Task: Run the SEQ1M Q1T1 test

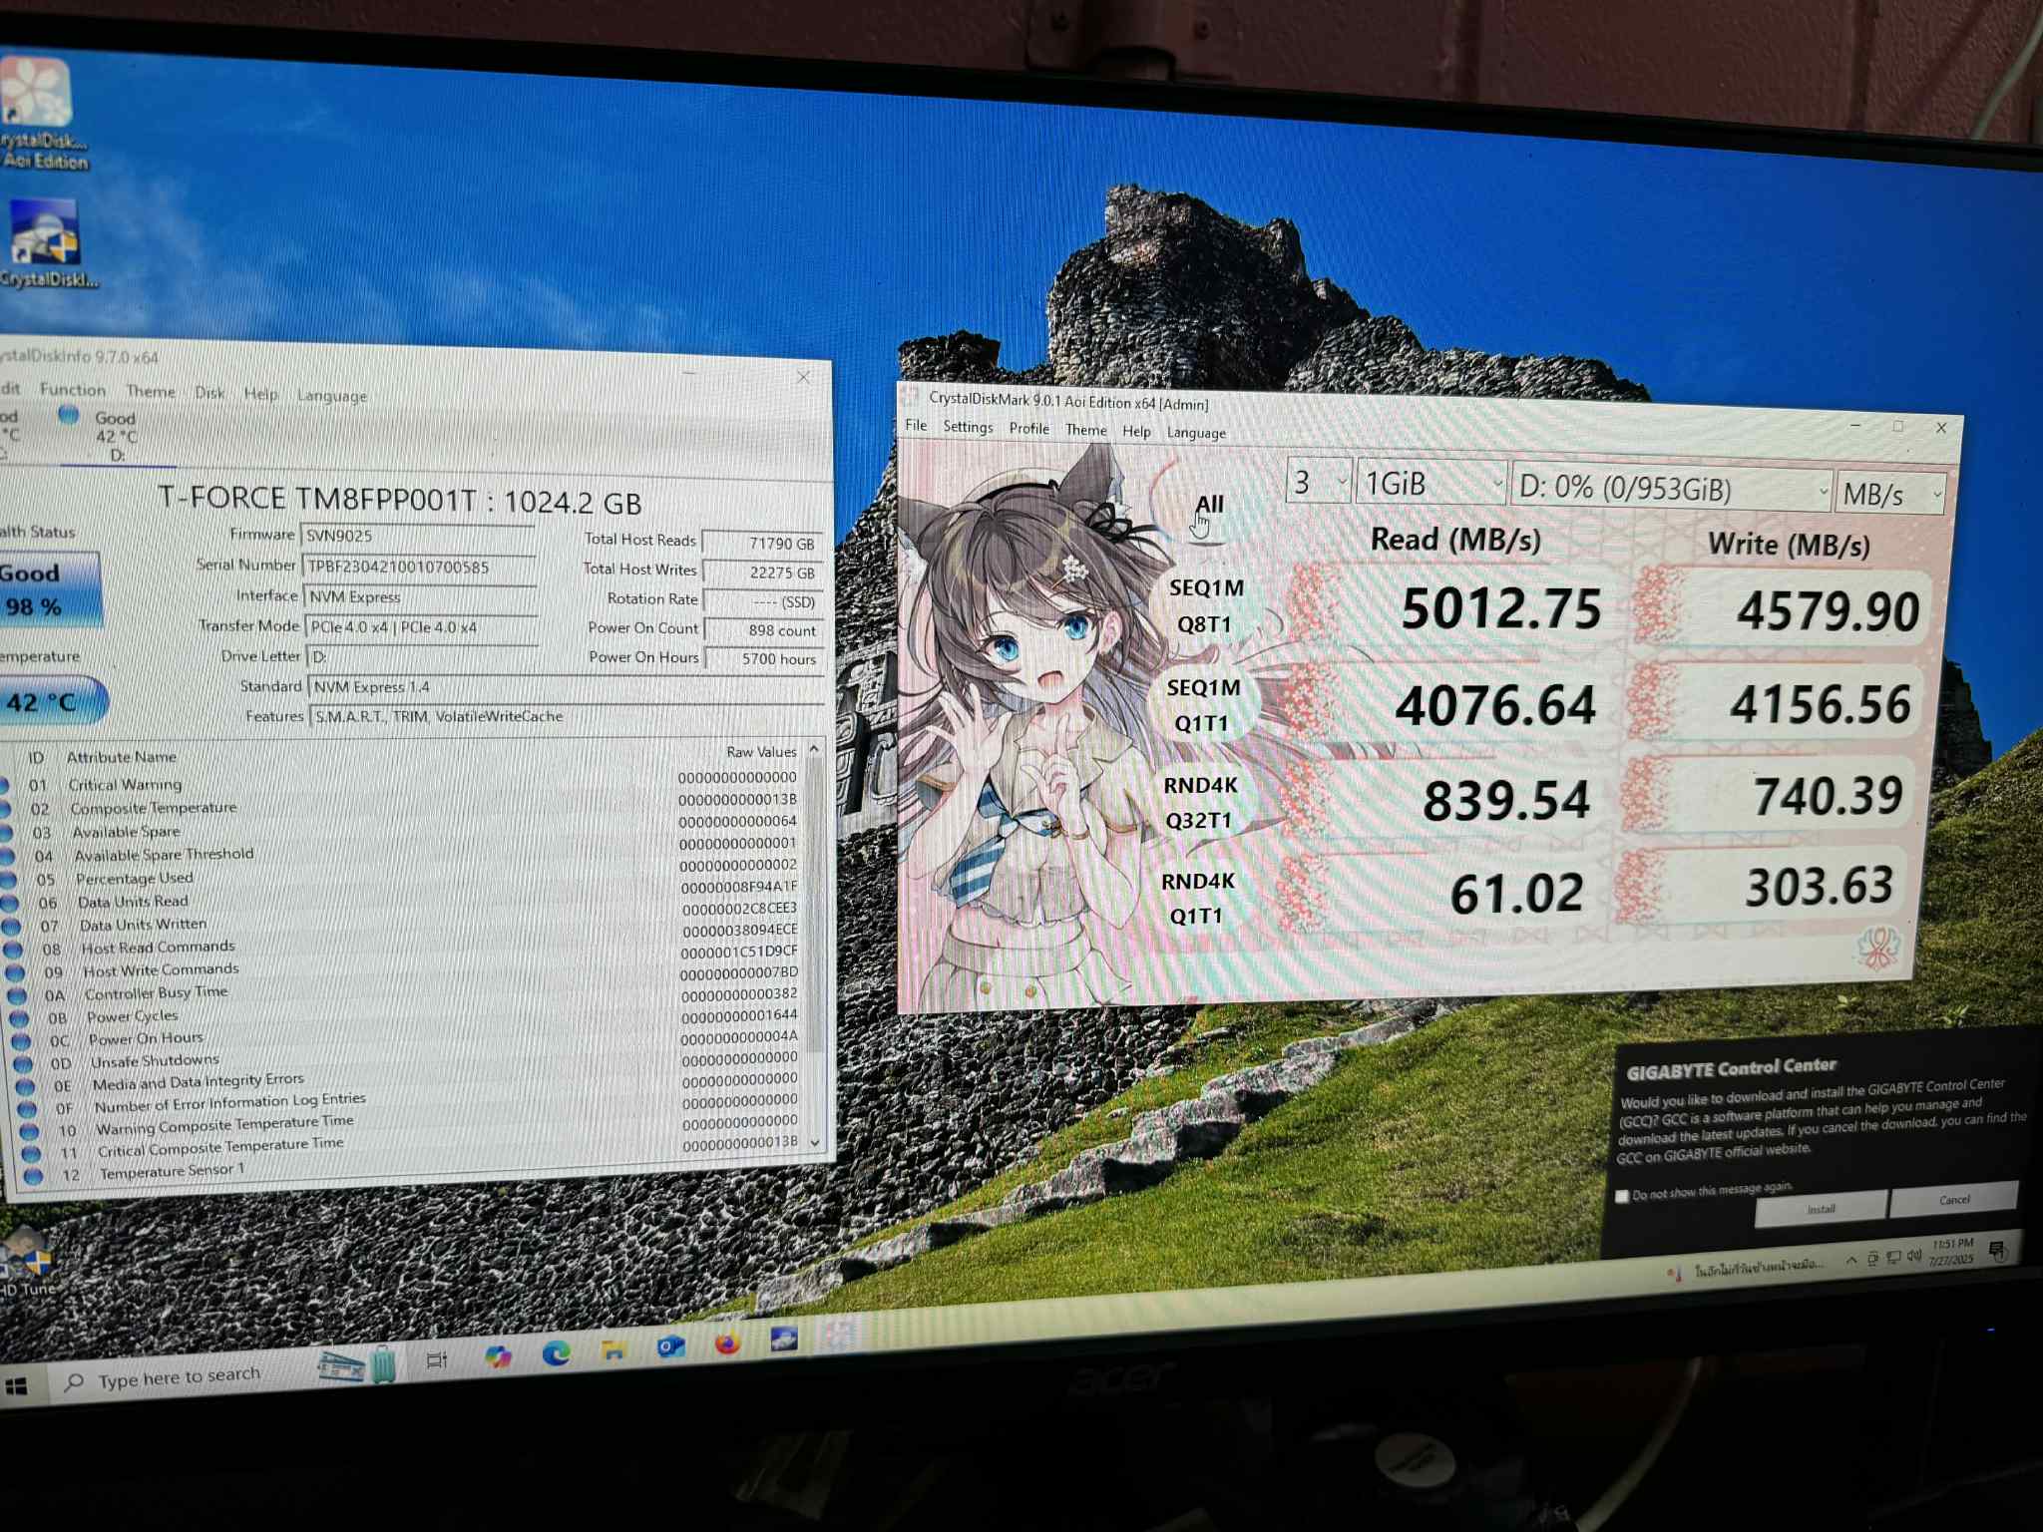Action: coord(1203,705)
